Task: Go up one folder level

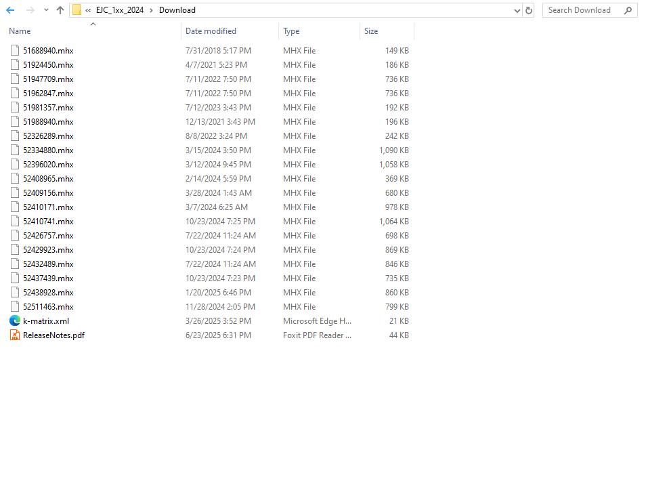Action: [x=60, y=10]
